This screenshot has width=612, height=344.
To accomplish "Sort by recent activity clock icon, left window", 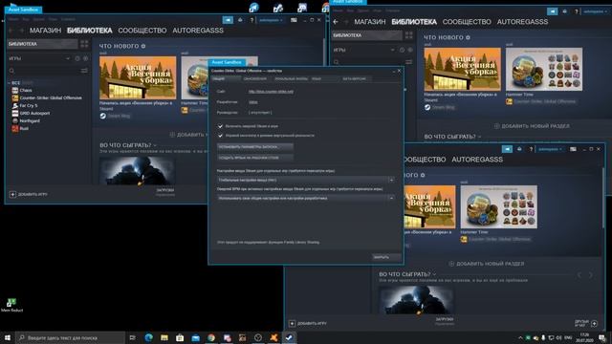I will [77, 58].
